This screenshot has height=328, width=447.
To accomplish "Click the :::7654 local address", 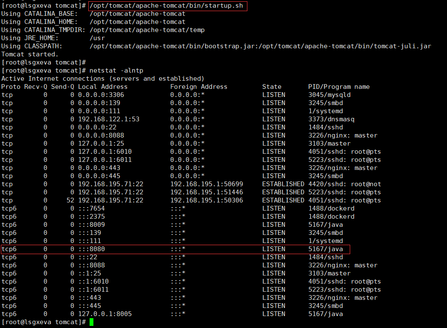I will [x=92, y=208].
